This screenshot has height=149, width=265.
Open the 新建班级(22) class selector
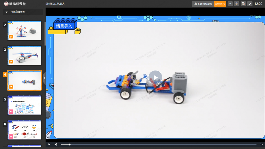[x=202, y=4]
